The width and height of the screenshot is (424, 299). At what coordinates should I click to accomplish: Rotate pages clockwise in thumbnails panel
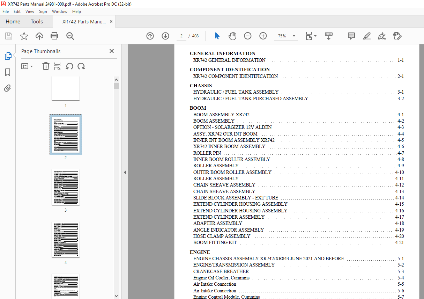[81, 66]
